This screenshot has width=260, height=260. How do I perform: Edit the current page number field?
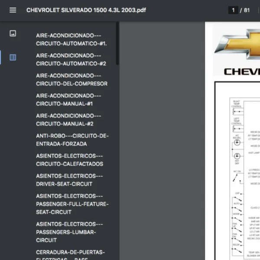coord(233,10)
